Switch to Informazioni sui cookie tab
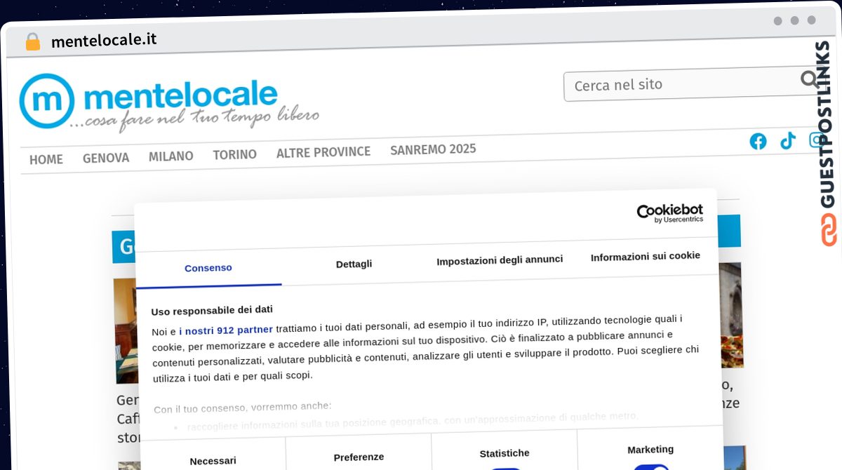The width and height of the screenshot is (842, 470). click(645, 256)
